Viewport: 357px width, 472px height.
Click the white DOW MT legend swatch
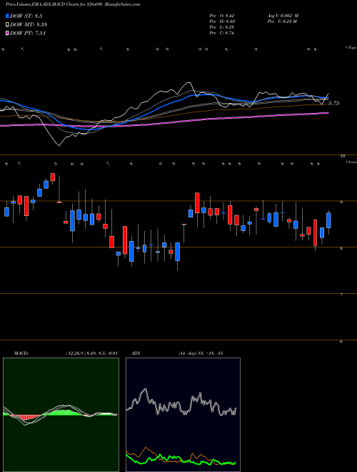click(x=7, y=25)
